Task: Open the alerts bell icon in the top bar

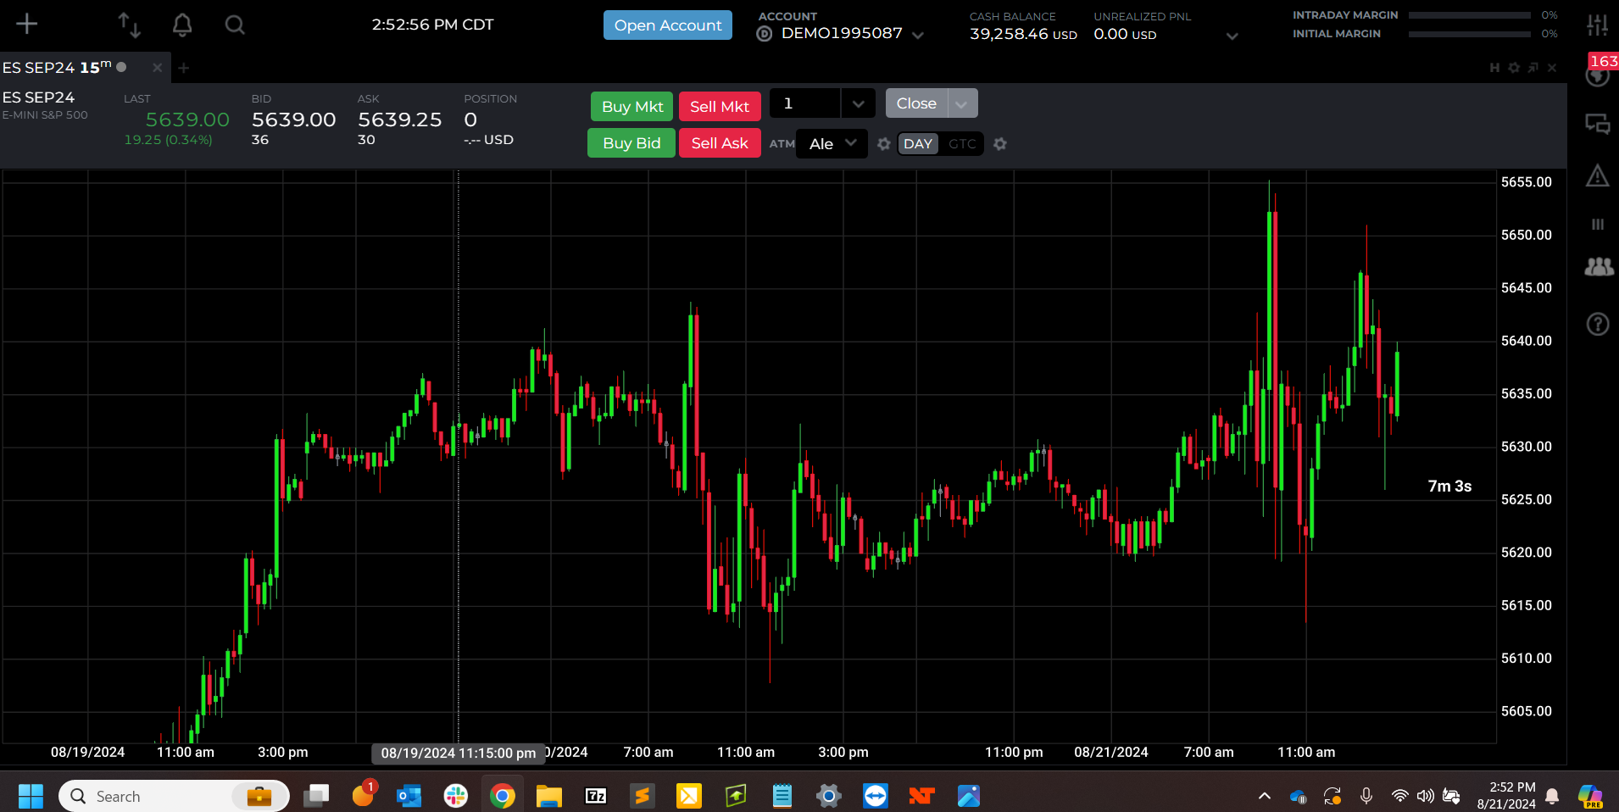Action: (x=181, y=25)
